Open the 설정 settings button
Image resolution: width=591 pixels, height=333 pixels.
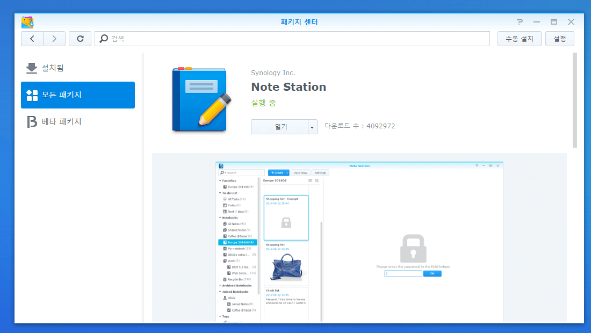coord(560,39)
